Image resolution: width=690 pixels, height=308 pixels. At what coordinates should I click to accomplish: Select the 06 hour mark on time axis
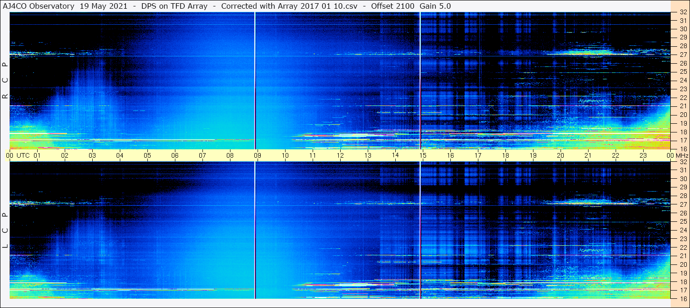tap(175, 155)
